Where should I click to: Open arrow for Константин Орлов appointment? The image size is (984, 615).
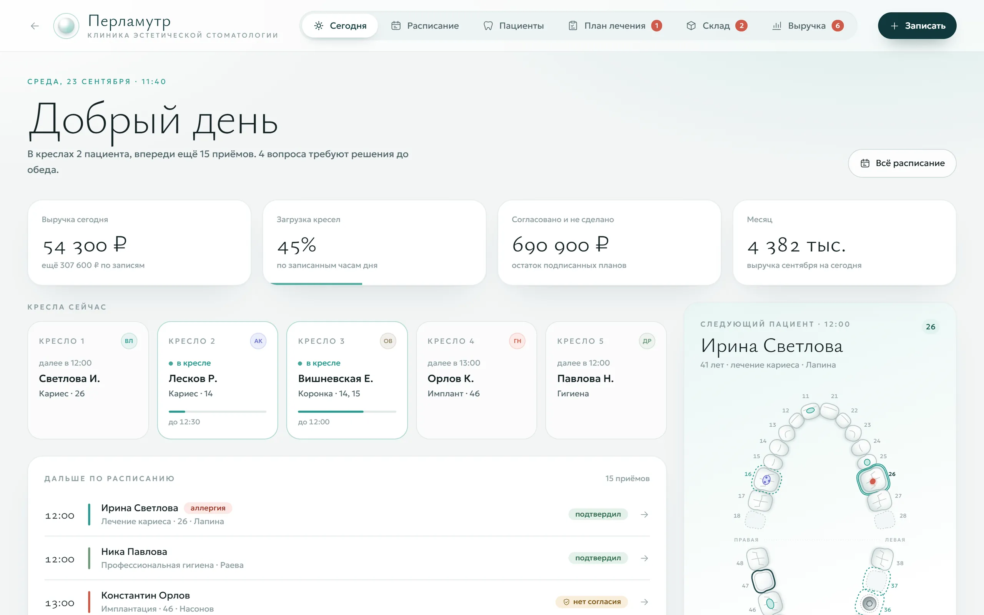pos(644,602)
